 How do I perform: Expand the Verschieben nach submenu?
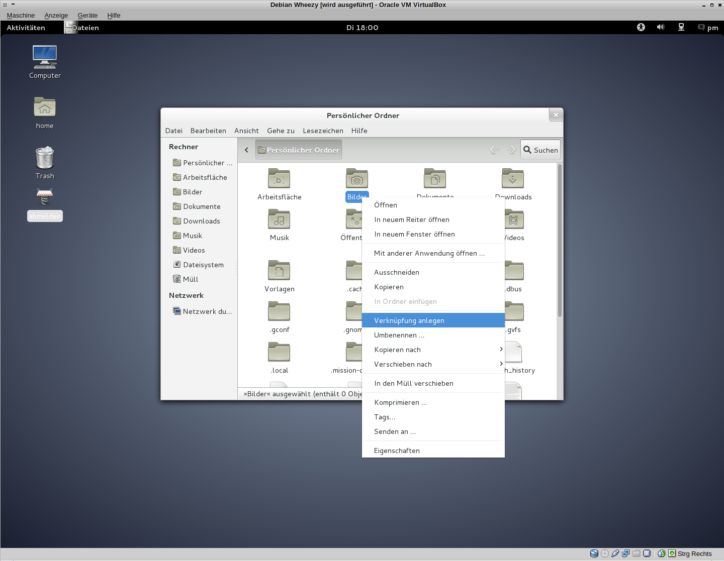433,364
